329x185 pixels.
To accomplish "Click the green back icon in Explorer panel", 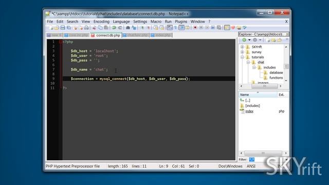I will click(244, 40).
